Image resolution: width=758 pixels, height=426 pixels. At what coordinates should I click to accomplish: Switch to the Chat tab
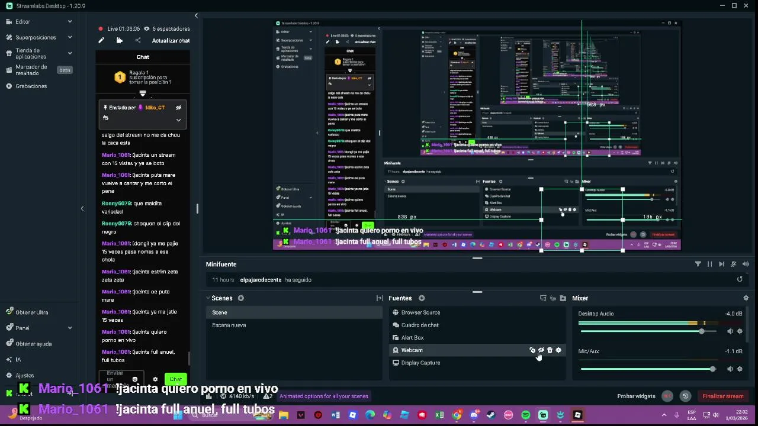[x=143, y=57]
